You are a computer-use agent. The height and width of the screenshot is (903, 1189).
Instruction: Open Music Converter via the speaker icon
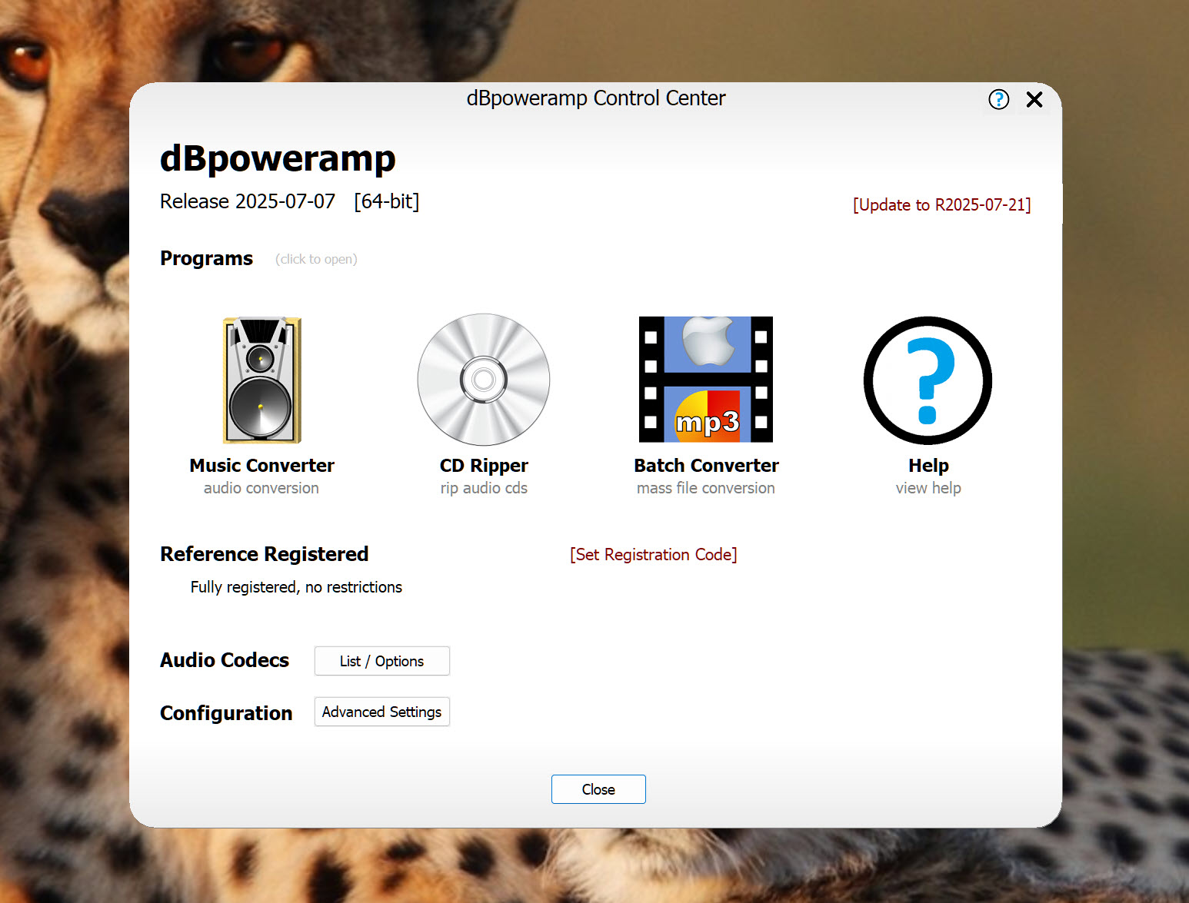[261, 380]
